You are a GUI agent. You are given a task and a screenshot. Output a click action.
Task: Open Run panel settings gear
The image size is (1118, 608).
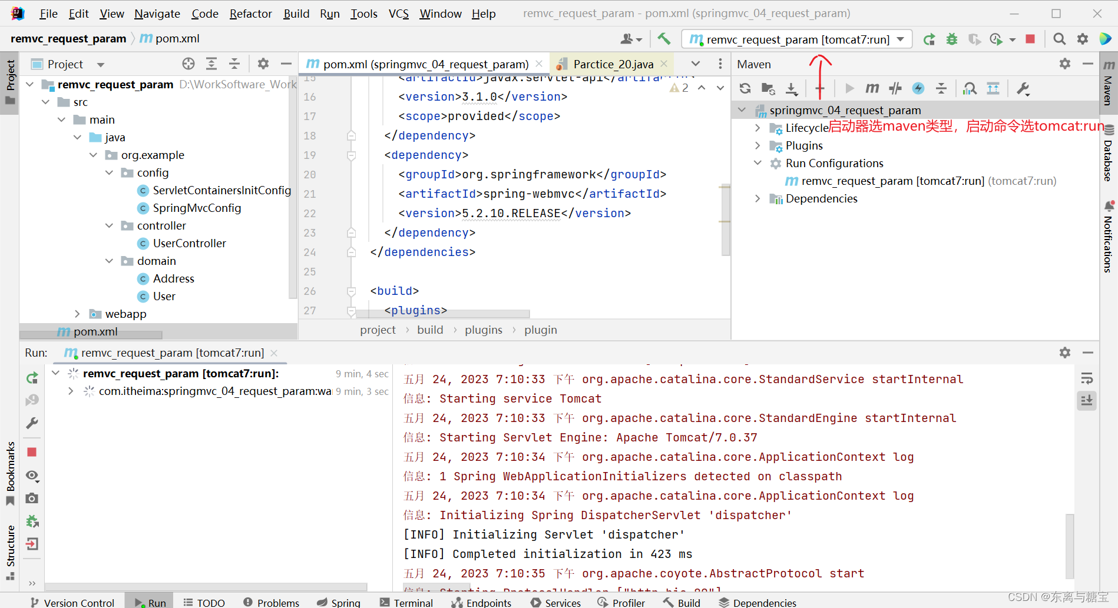tap(1065, 353)
